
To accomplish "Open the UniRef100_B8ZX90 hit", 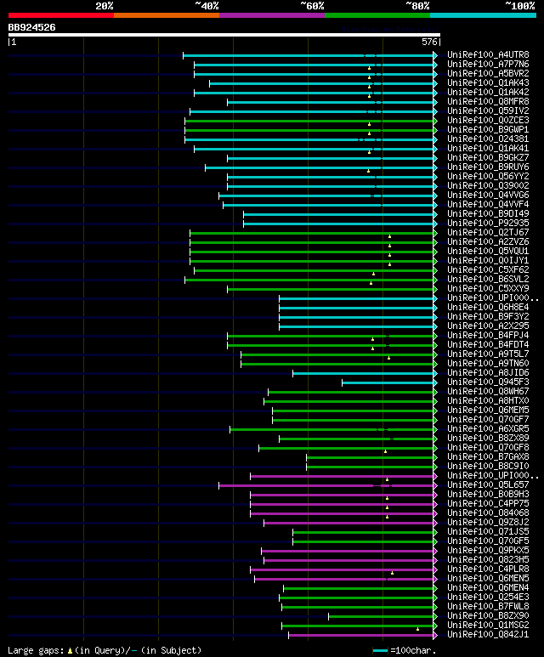I will point(488,615).
